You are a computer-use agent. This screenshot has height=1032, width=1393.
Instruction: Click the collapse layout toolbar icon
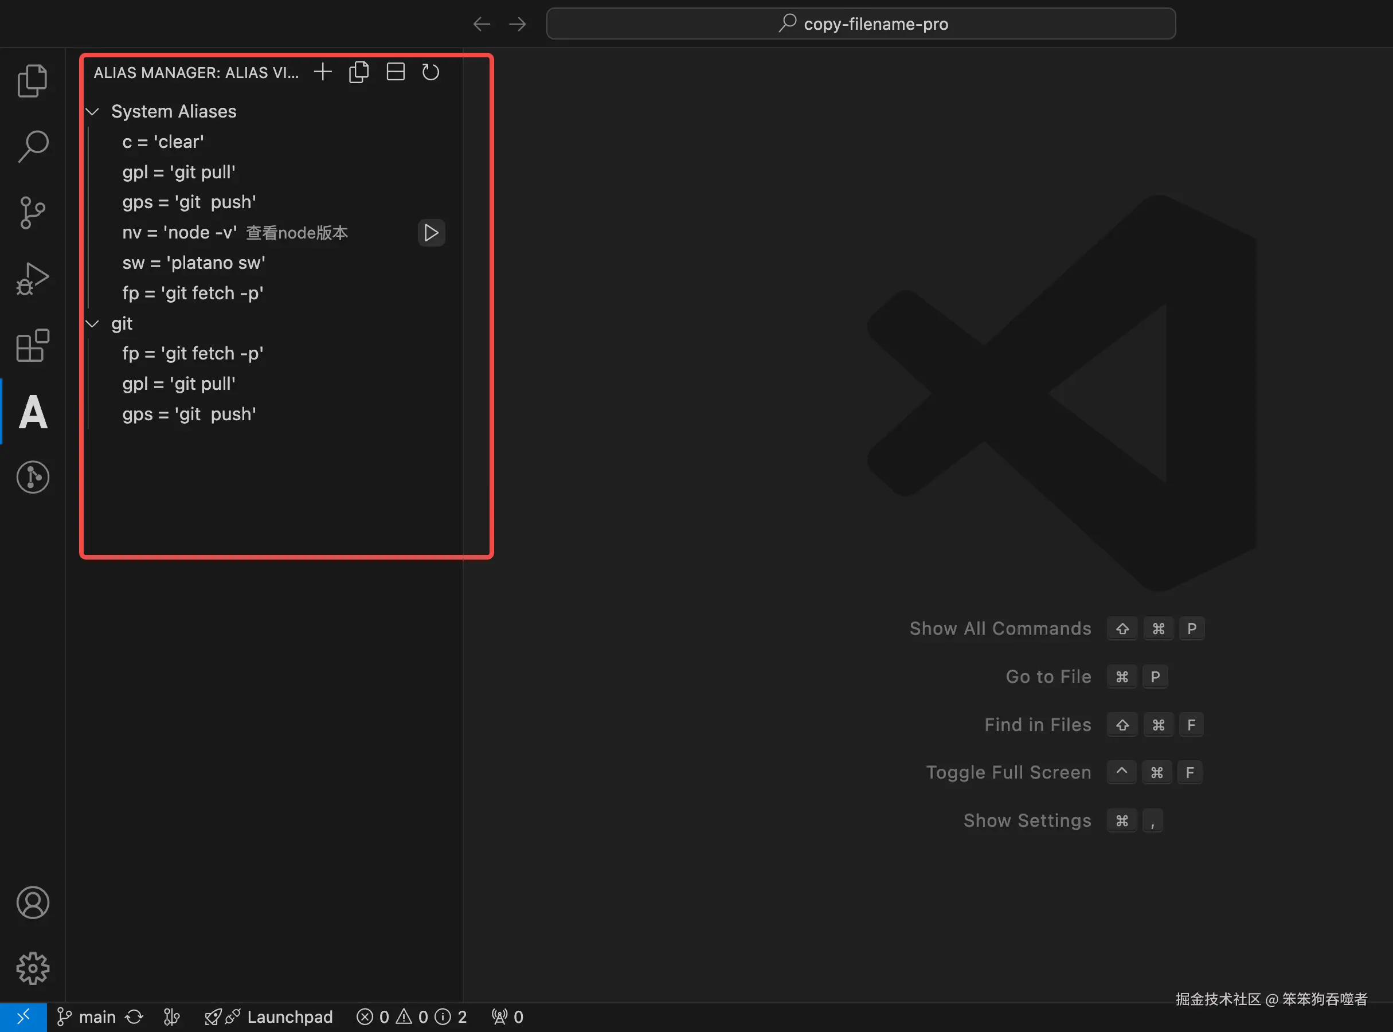[x=396, y=72]
